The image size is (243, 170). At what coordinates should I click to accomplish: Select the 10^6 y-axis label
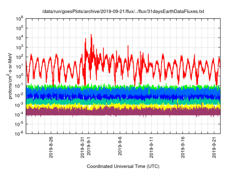[x=19, y=19]
